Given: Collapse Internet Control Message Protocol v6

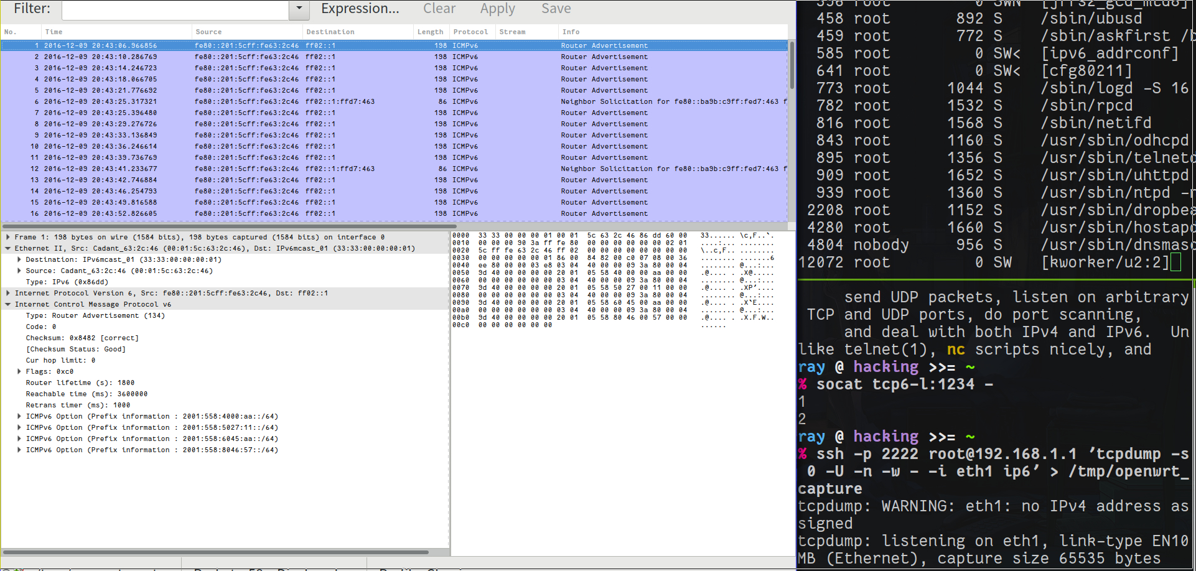Looking at the screenshot, I should (7, 304).
